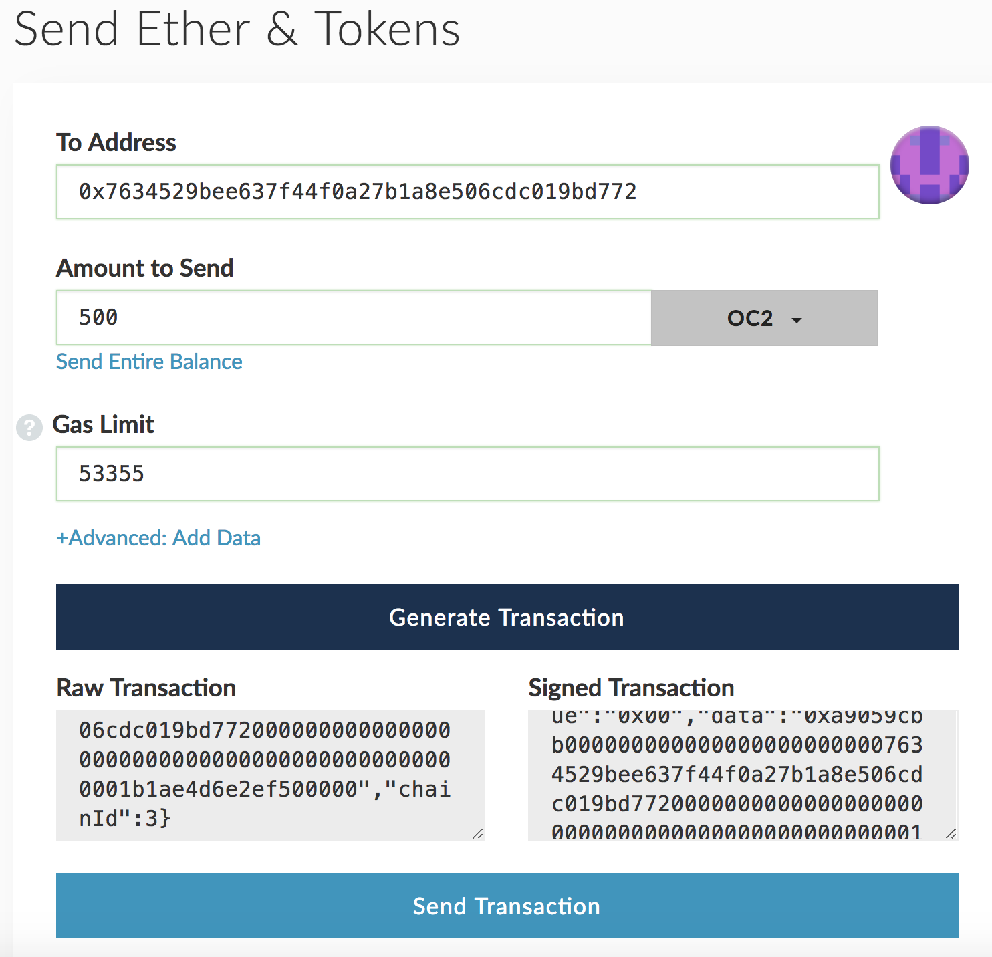The image size is (992, 957).
Task: Click the Gas Limit label text
Action: click(103, 424)
